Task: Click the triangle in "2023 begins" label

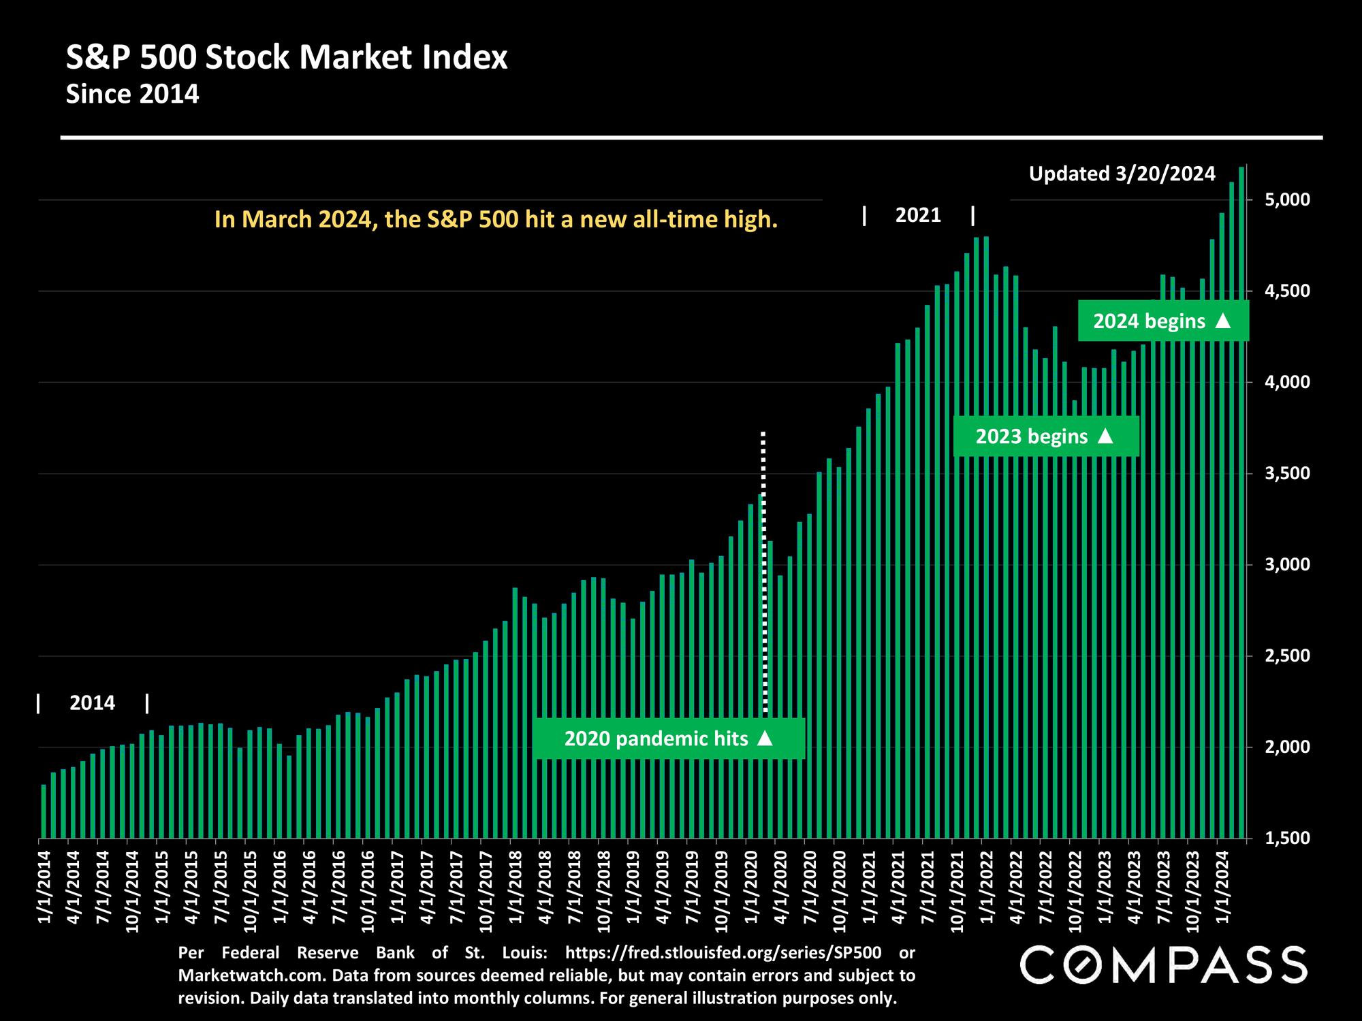Action: pyautogui.click(x=1105, y=436)
